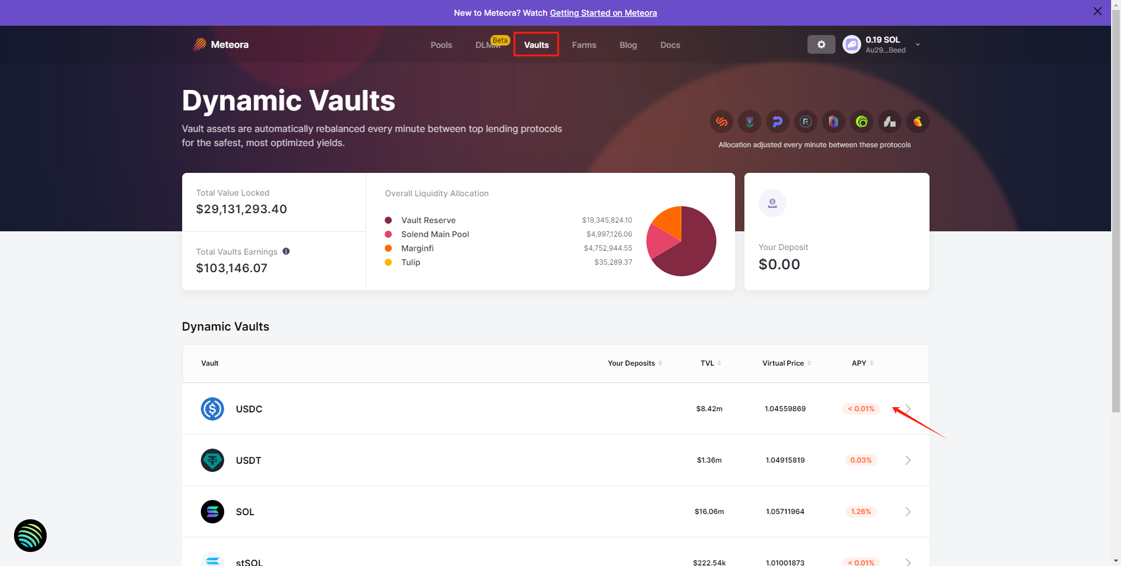Viewport: 1121px width, 566px height.
Task: Expand the wallet account dropdown arrow
Action: pyautogui.click(x=918, y=44)
